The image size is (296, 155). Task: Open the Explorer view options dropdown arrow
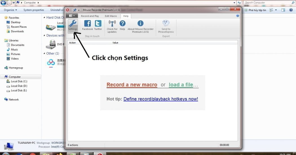(x=276, y=10)
